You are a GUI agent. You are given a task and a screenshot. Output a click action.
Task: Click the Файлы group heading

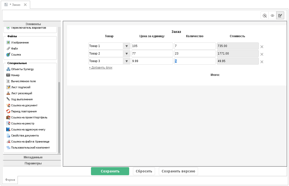coord(12,36)
